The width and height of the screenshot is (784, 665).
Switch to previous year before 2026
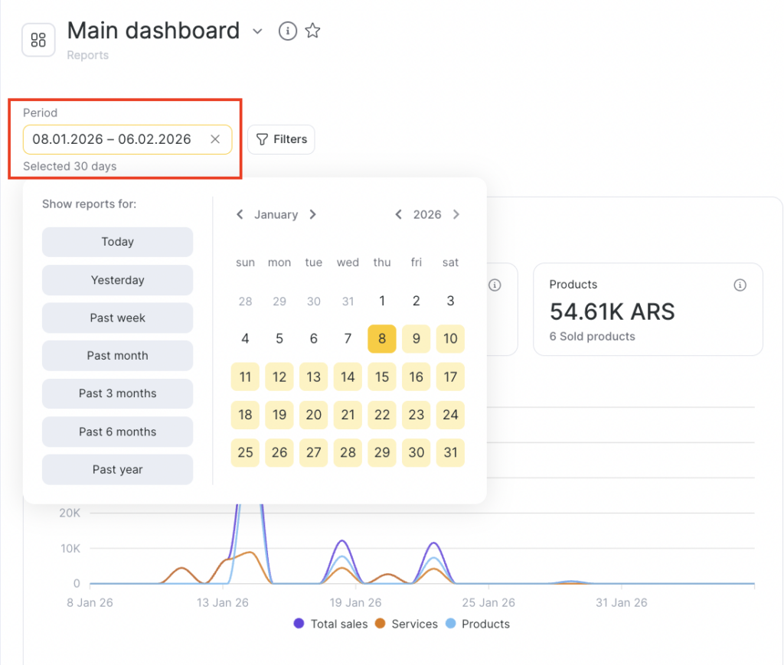point(398,214)
